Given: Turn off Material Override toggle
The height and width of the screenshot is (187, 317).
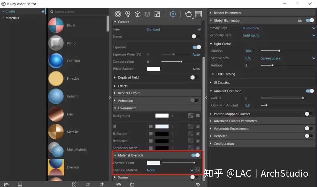Looking at the screenshot, I should point(195,155).
